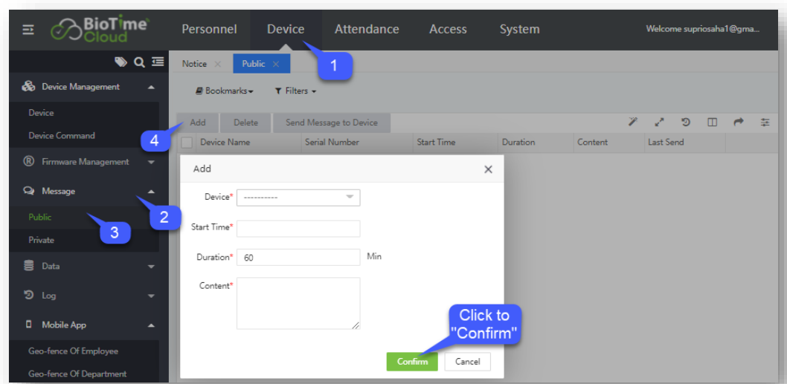Open the Filters dropdown
Viewport: 787px width, 384px height.
295,91
